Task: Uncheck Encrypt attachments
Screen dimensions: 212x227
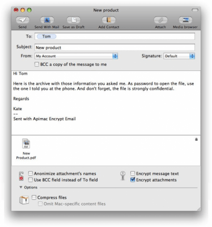Action: pos(133,180)
